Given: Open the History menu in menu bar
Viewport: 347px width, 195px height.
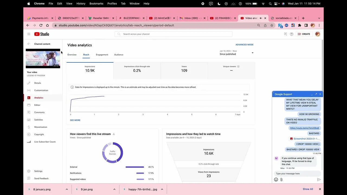Looking at the screenshot, I should click(81, 4).
